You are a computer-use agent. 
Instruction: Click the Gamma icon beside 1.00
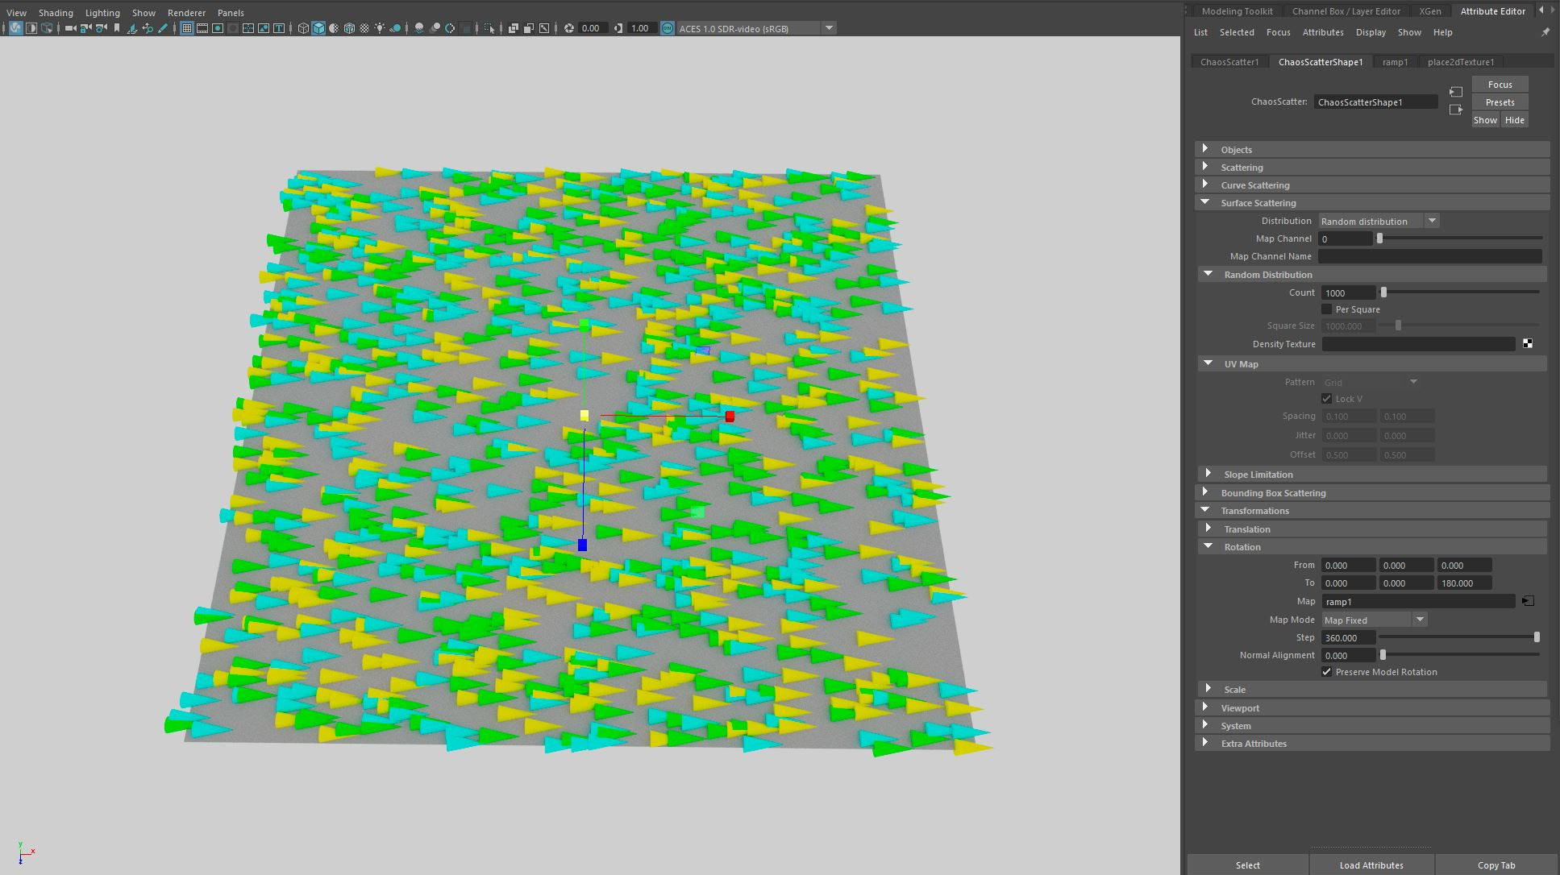[x=618, y=28]
